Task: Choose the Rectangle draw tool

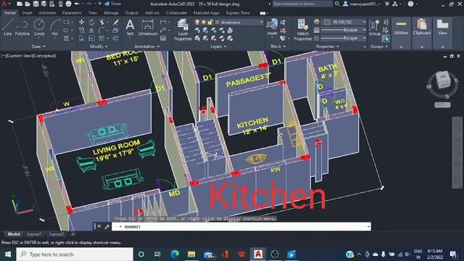Action: [x=66, y=22]
